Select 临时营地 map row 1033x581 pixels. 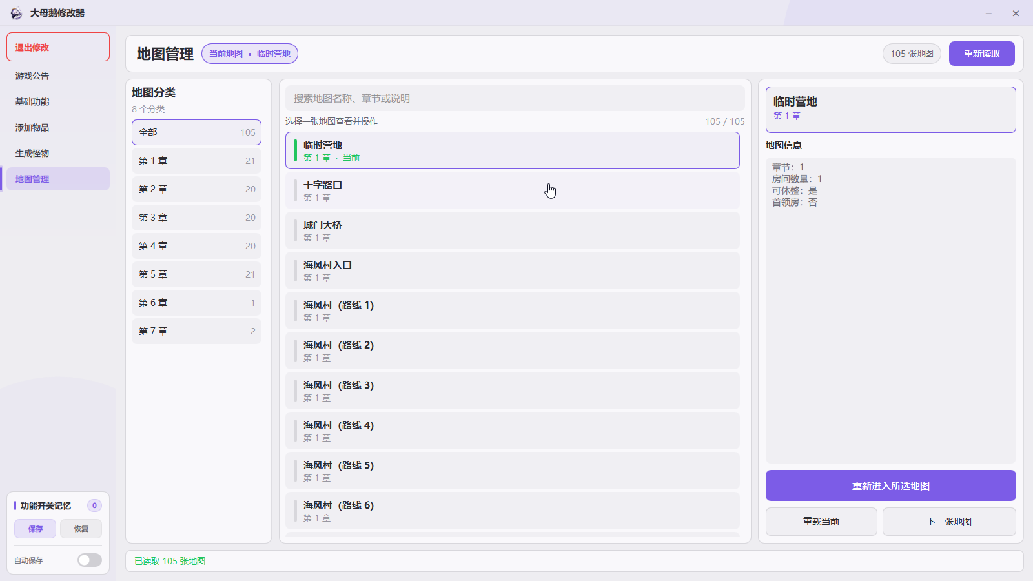click(513, 150)
